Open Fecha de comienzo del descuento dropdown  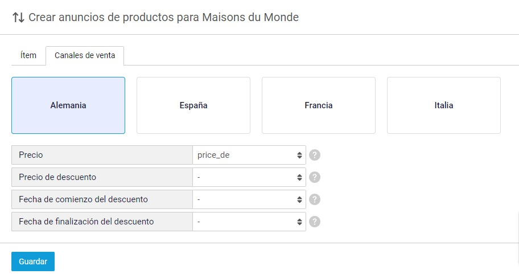coord(249,199)
